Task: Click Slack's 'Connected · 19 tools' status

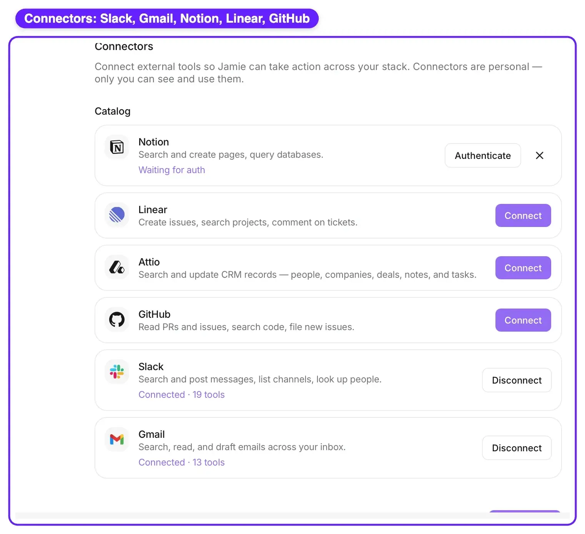Action: (181, 395)
